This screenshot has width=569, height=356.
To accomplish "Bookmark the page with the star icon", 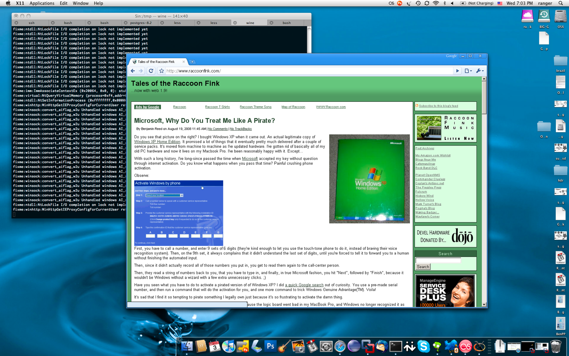I will pyautogui.click(x=161, y=71).
